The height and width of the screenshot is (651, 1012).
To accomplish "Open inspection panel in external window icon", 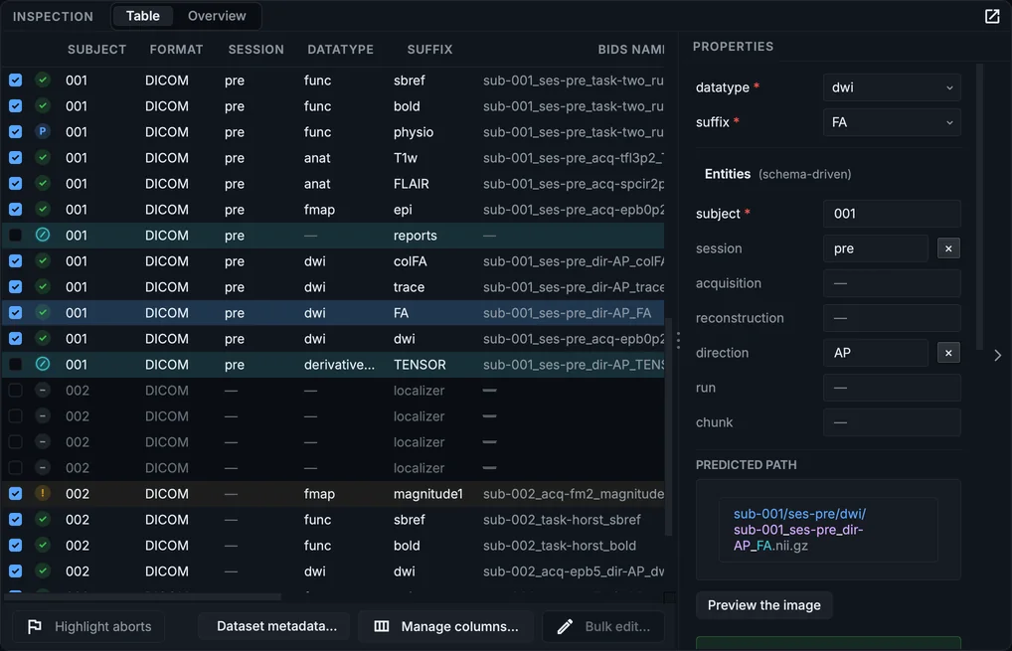I will (992, 16).
